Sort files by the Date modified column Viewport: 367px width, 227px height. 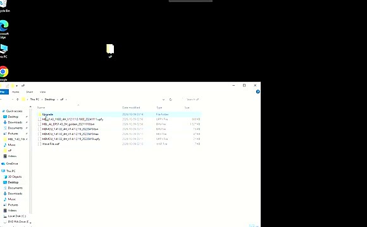pos(131,108)
